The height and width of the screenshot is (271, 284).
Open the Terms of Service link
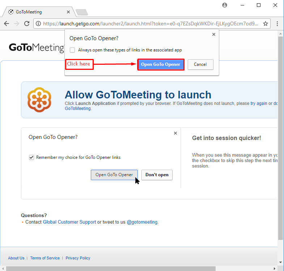45,258
